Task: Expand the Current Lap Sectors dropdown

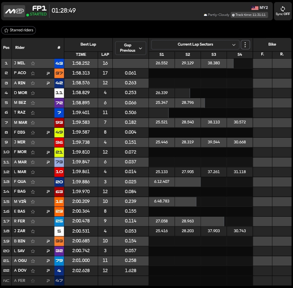Action: 195,44
